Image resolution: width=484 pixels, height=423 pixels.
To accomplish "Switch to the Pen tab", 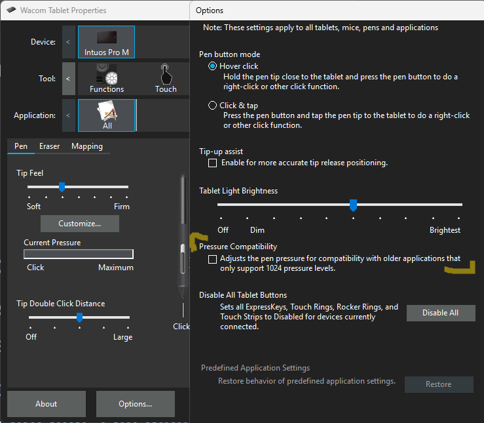I will pyautogui.click(x=21, y=146).
